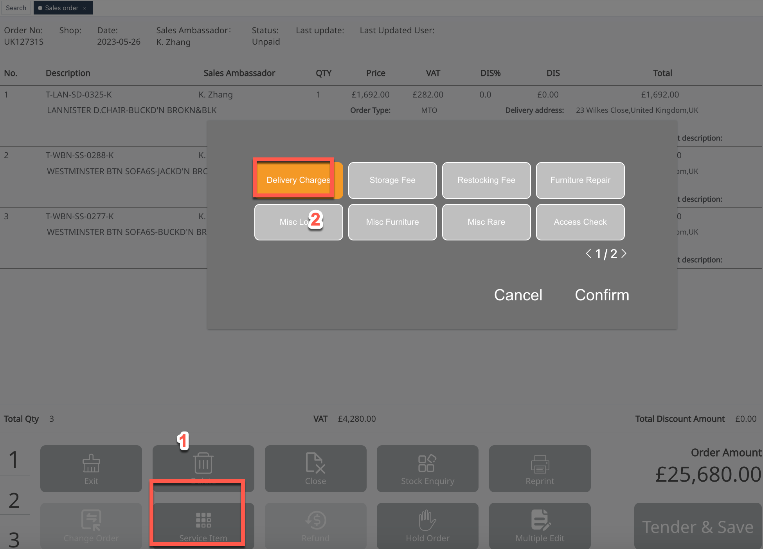763x549 pixels.
Task: Open Multiple Edit from bottom toolbar
Action: click(540, 525)
